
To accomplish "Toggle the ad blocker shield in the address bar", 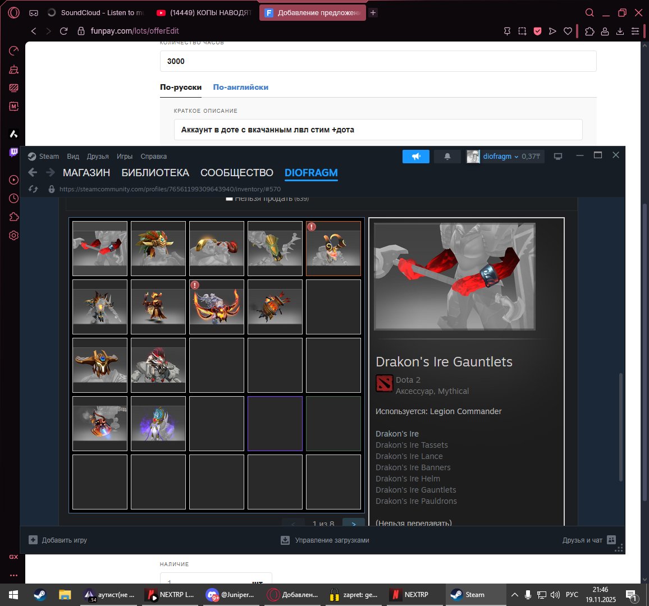I will (x=537, y=31).
